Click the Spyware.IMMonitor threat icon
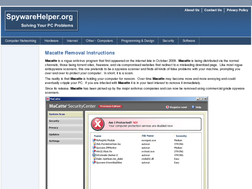252x189 pixels. pos(94,148)
